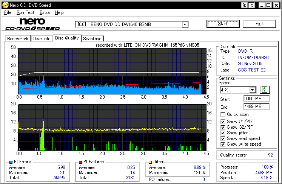Image resolution: width=282 pixels, height=184 pixels.
Task: Open the drive selection dropdown
Action: tap(185, 24)
